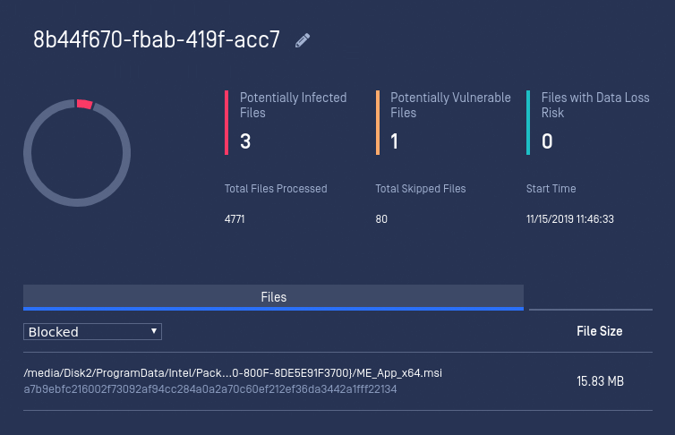This screenshot has width=675, height=435.
Task: Open the Blocked filter dropdown
Action: click(92, 332)
